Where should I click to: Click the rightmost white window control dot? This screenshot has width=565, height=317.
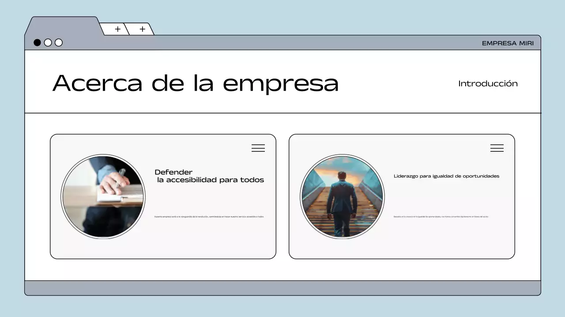pos(58,43)
